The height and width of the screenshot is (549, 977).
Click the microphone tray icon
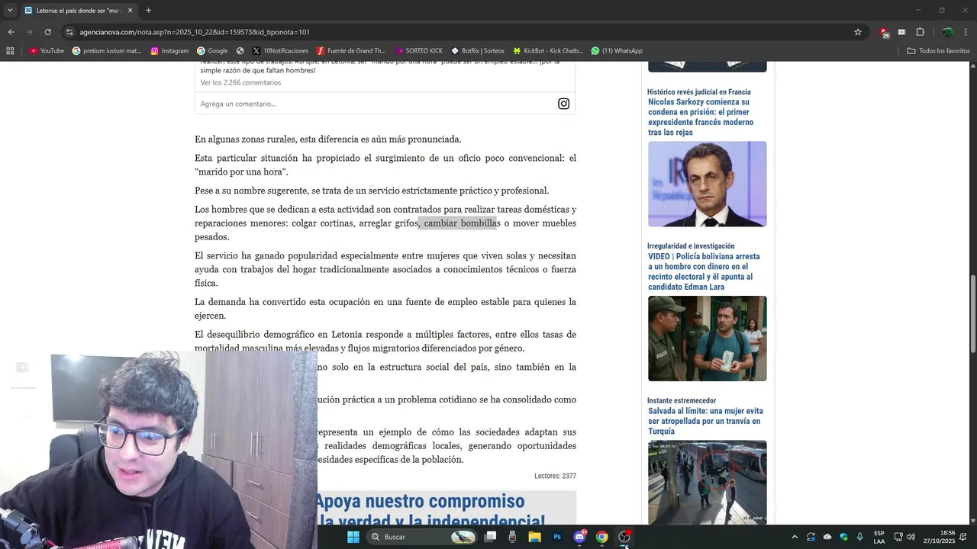(x=860, y=537)
